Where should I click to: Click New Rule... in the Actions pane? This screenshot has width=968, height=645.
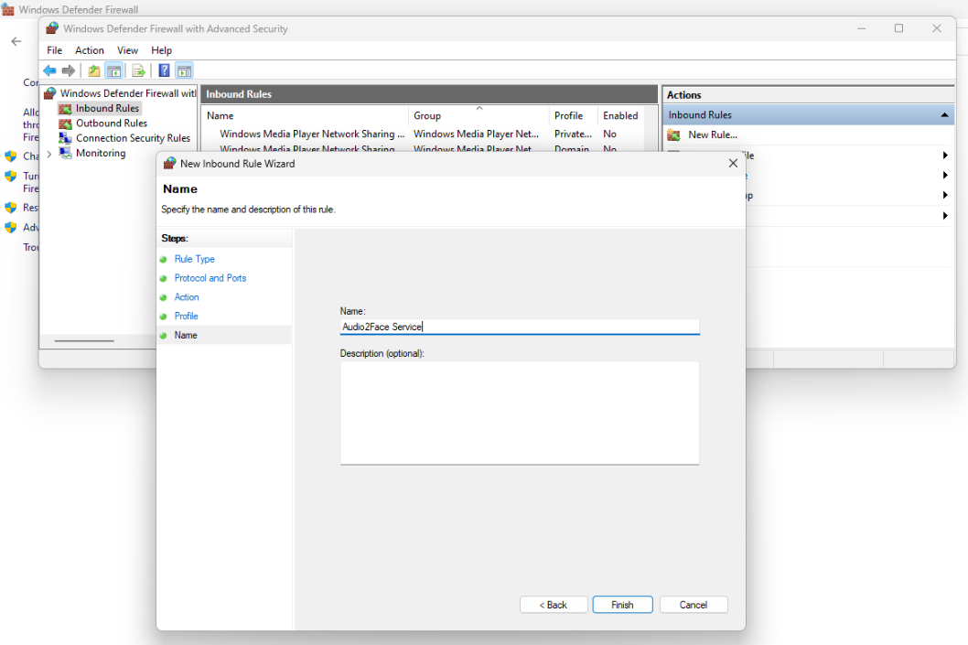tap(713, 135)
